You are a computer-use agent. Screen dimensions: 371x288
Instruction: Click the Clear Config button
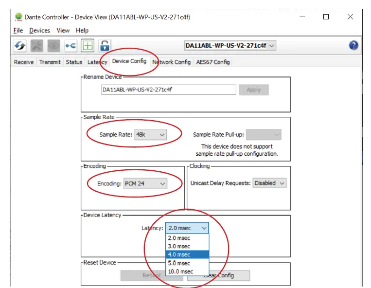click(219, 275)
